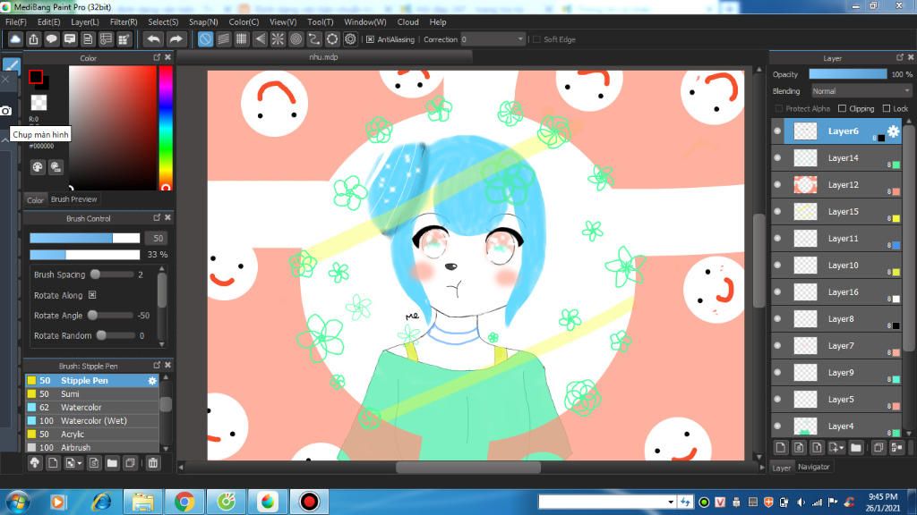Enable the Clipping checkbox
917x515 pixels.
tap(842, 108)
